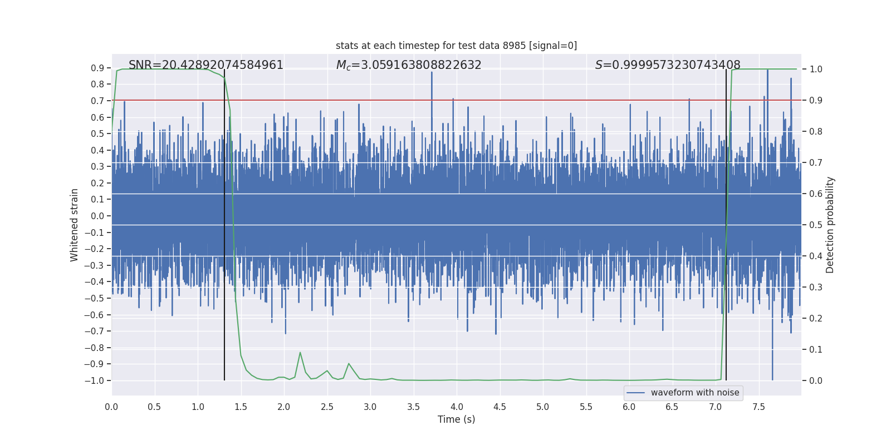Click the chirp mass Mc annotation

(409, 65)
